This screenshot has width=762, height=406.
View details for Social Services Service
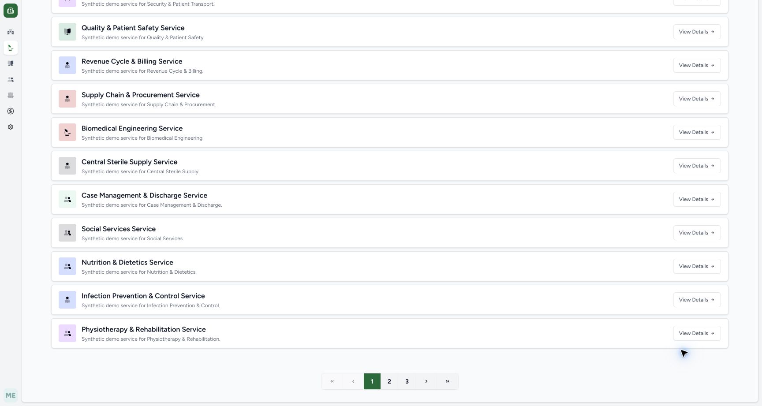point(697,233)
